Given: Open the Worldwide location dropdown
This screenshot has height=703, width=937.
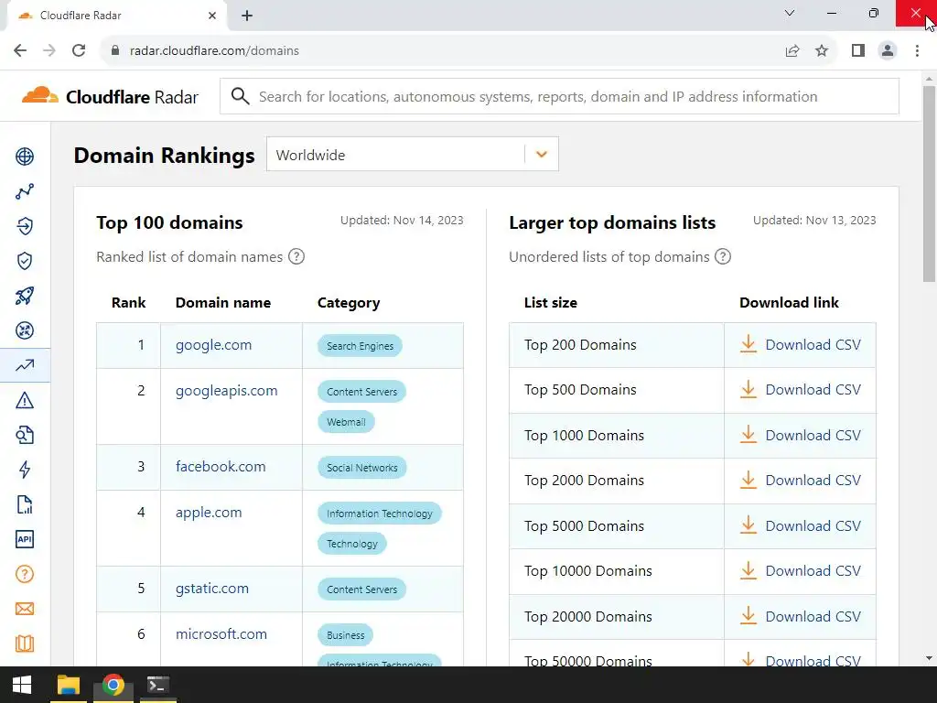Looking at the screenshot, I should [x=413, y=154].
